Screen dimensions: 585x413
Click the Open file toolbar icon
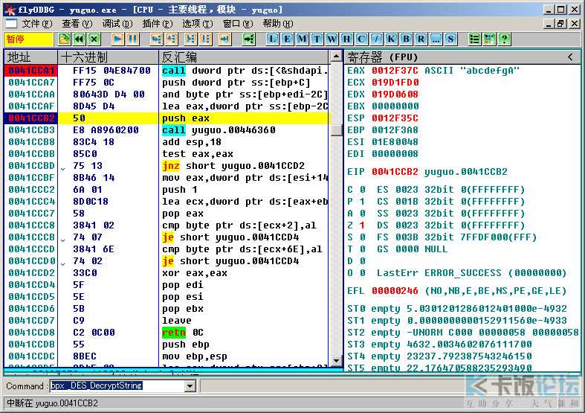pyautogui.click(x=64, y=39)
